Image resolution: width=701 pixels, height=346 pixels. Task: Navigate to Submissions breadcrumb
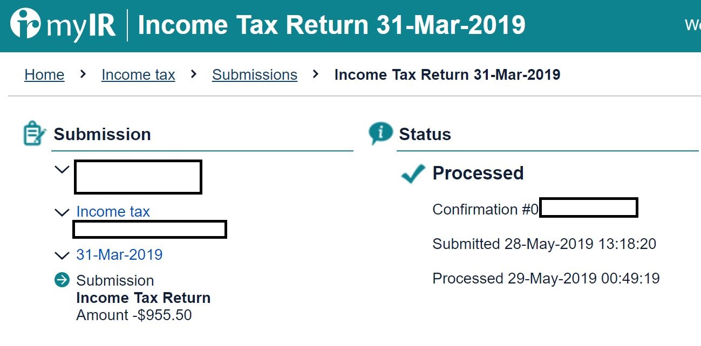[x=255, y=75]
